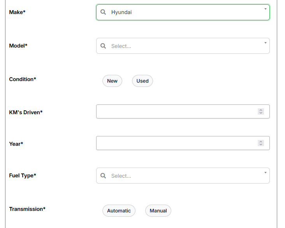
Task: Focus the Year input box
Action: [x=175, y=143]
